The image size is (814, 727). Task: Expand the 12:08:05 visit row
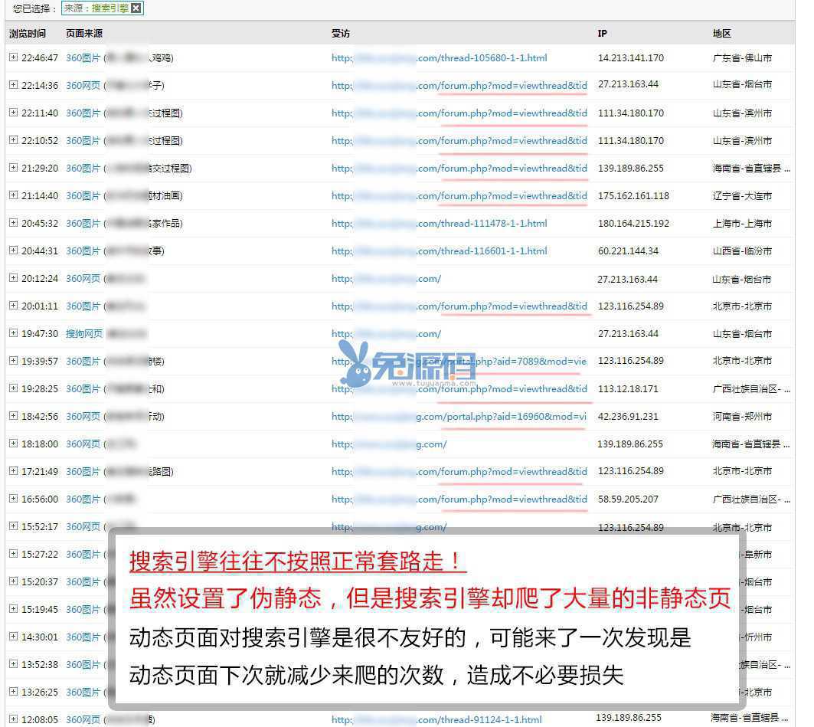point(13,719)
